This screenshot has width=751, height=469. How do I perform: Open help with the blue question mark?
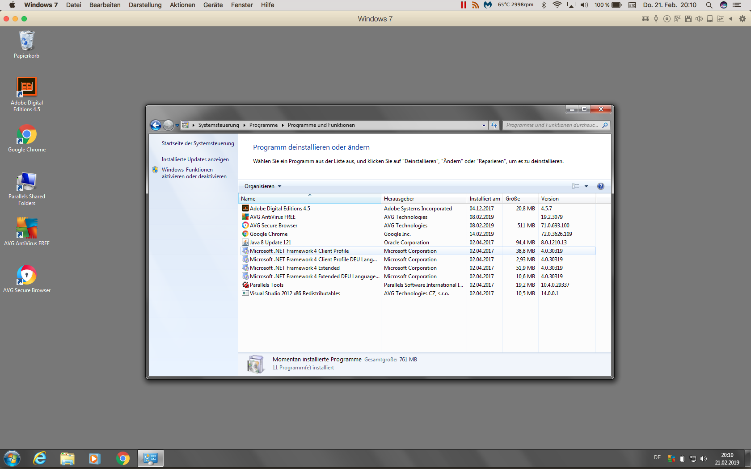click(600, 186)
